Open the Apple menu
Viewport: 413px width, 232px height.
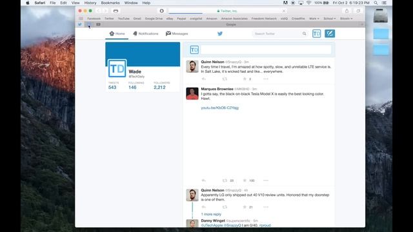pyautogui.click(x=28, y=3)
